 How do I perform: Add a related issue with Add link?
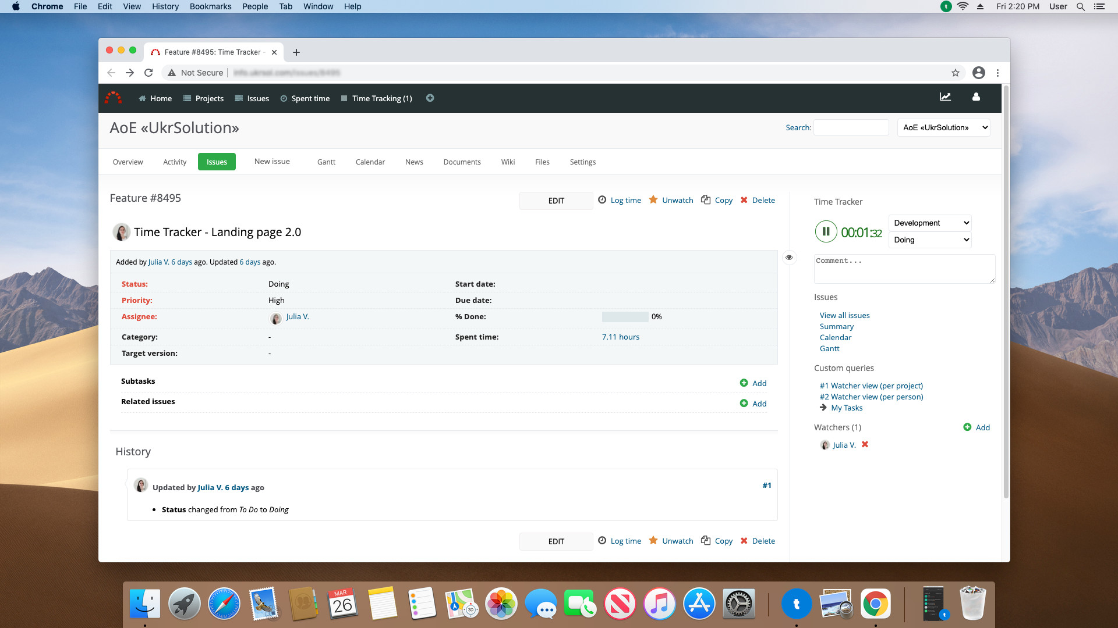[753, 404]
